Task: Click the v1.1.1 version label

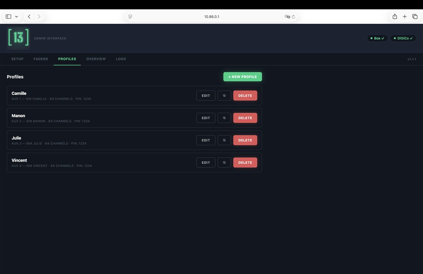Action: pyautogui.click(x=412, y=59)
